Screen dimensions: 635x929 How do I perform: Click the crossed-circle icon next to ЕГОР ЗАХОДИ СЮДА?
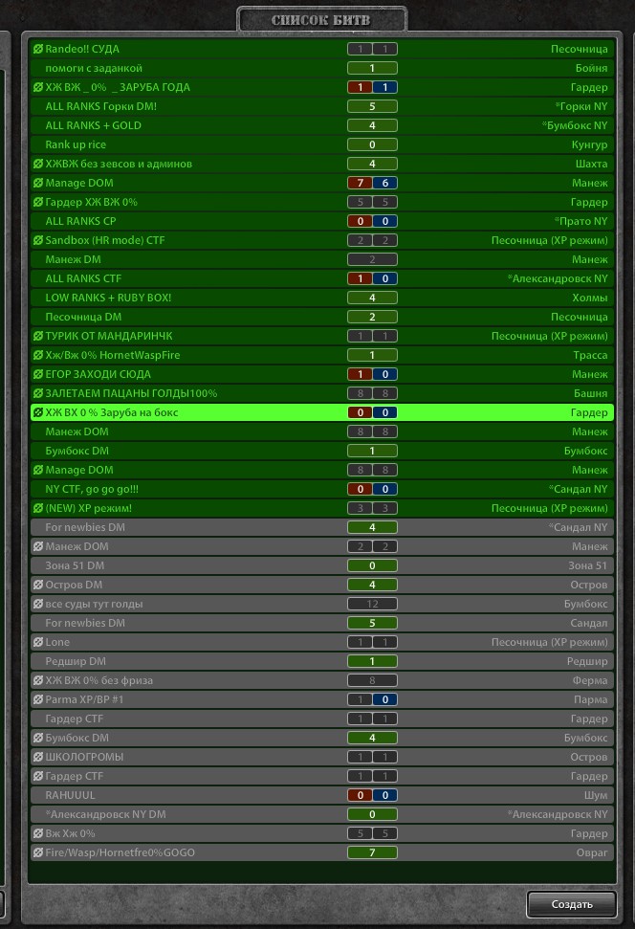(x=38, y=374)
